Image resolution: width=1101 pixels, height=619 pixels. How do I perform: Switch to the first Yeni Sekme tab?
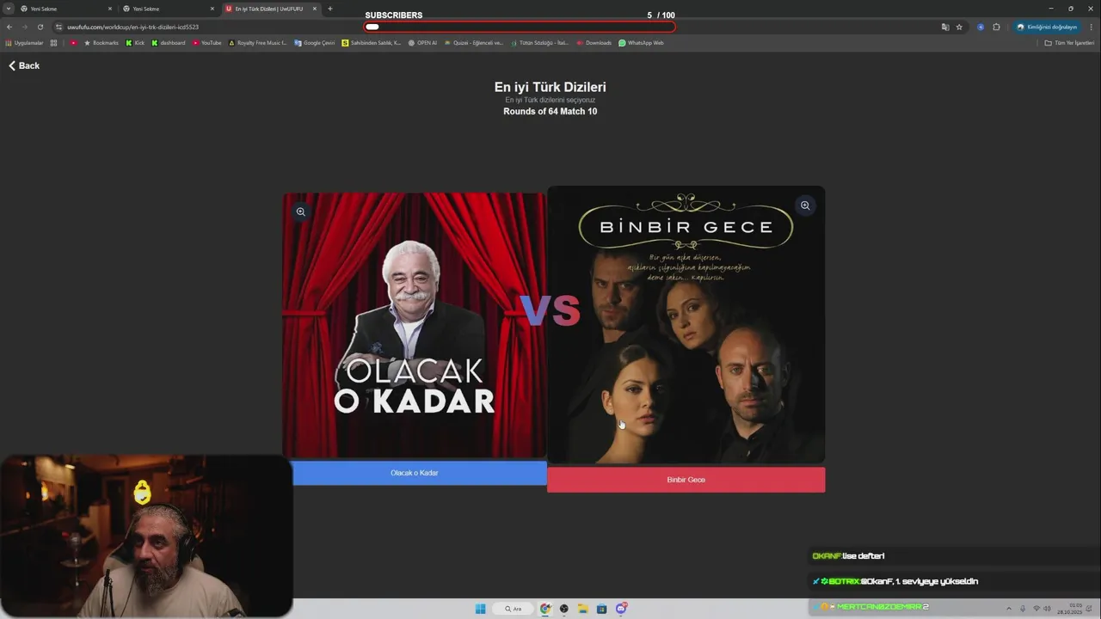[67, 9]
